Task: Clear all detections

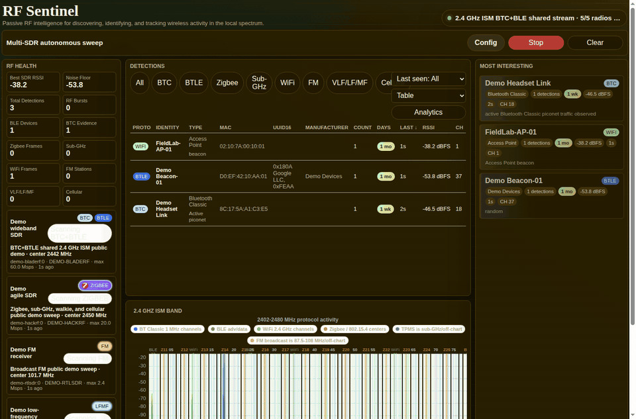Action: click(595, 42)
